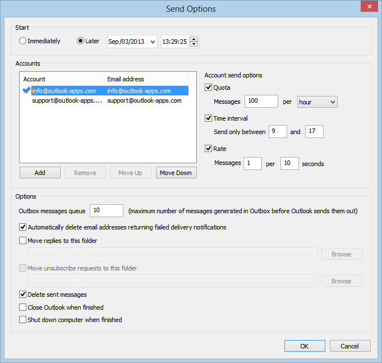The height and width of the screenshot is (363, 382).
Task: Toggle the Rate checkbox
Action: [208, 148]
